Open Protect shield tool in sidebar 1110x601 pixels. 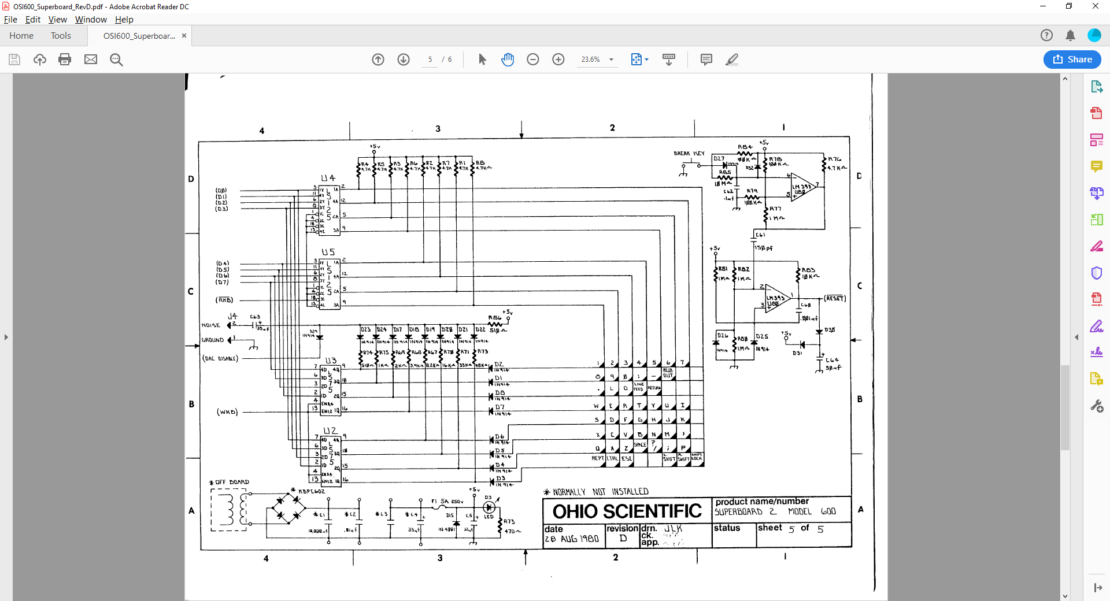pyautogui.click(x=1097, y=273)
